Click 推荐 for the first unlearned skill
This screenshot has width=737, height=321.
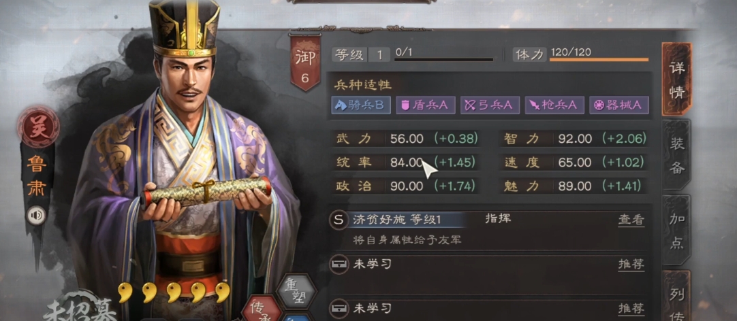pos(631,265)
